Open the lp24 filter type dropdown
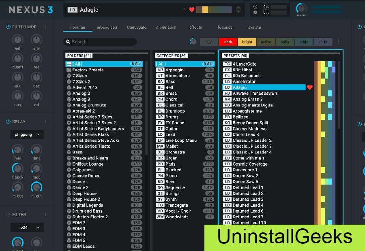The width and height of the screenshot is (365, 251). (27, 228)
